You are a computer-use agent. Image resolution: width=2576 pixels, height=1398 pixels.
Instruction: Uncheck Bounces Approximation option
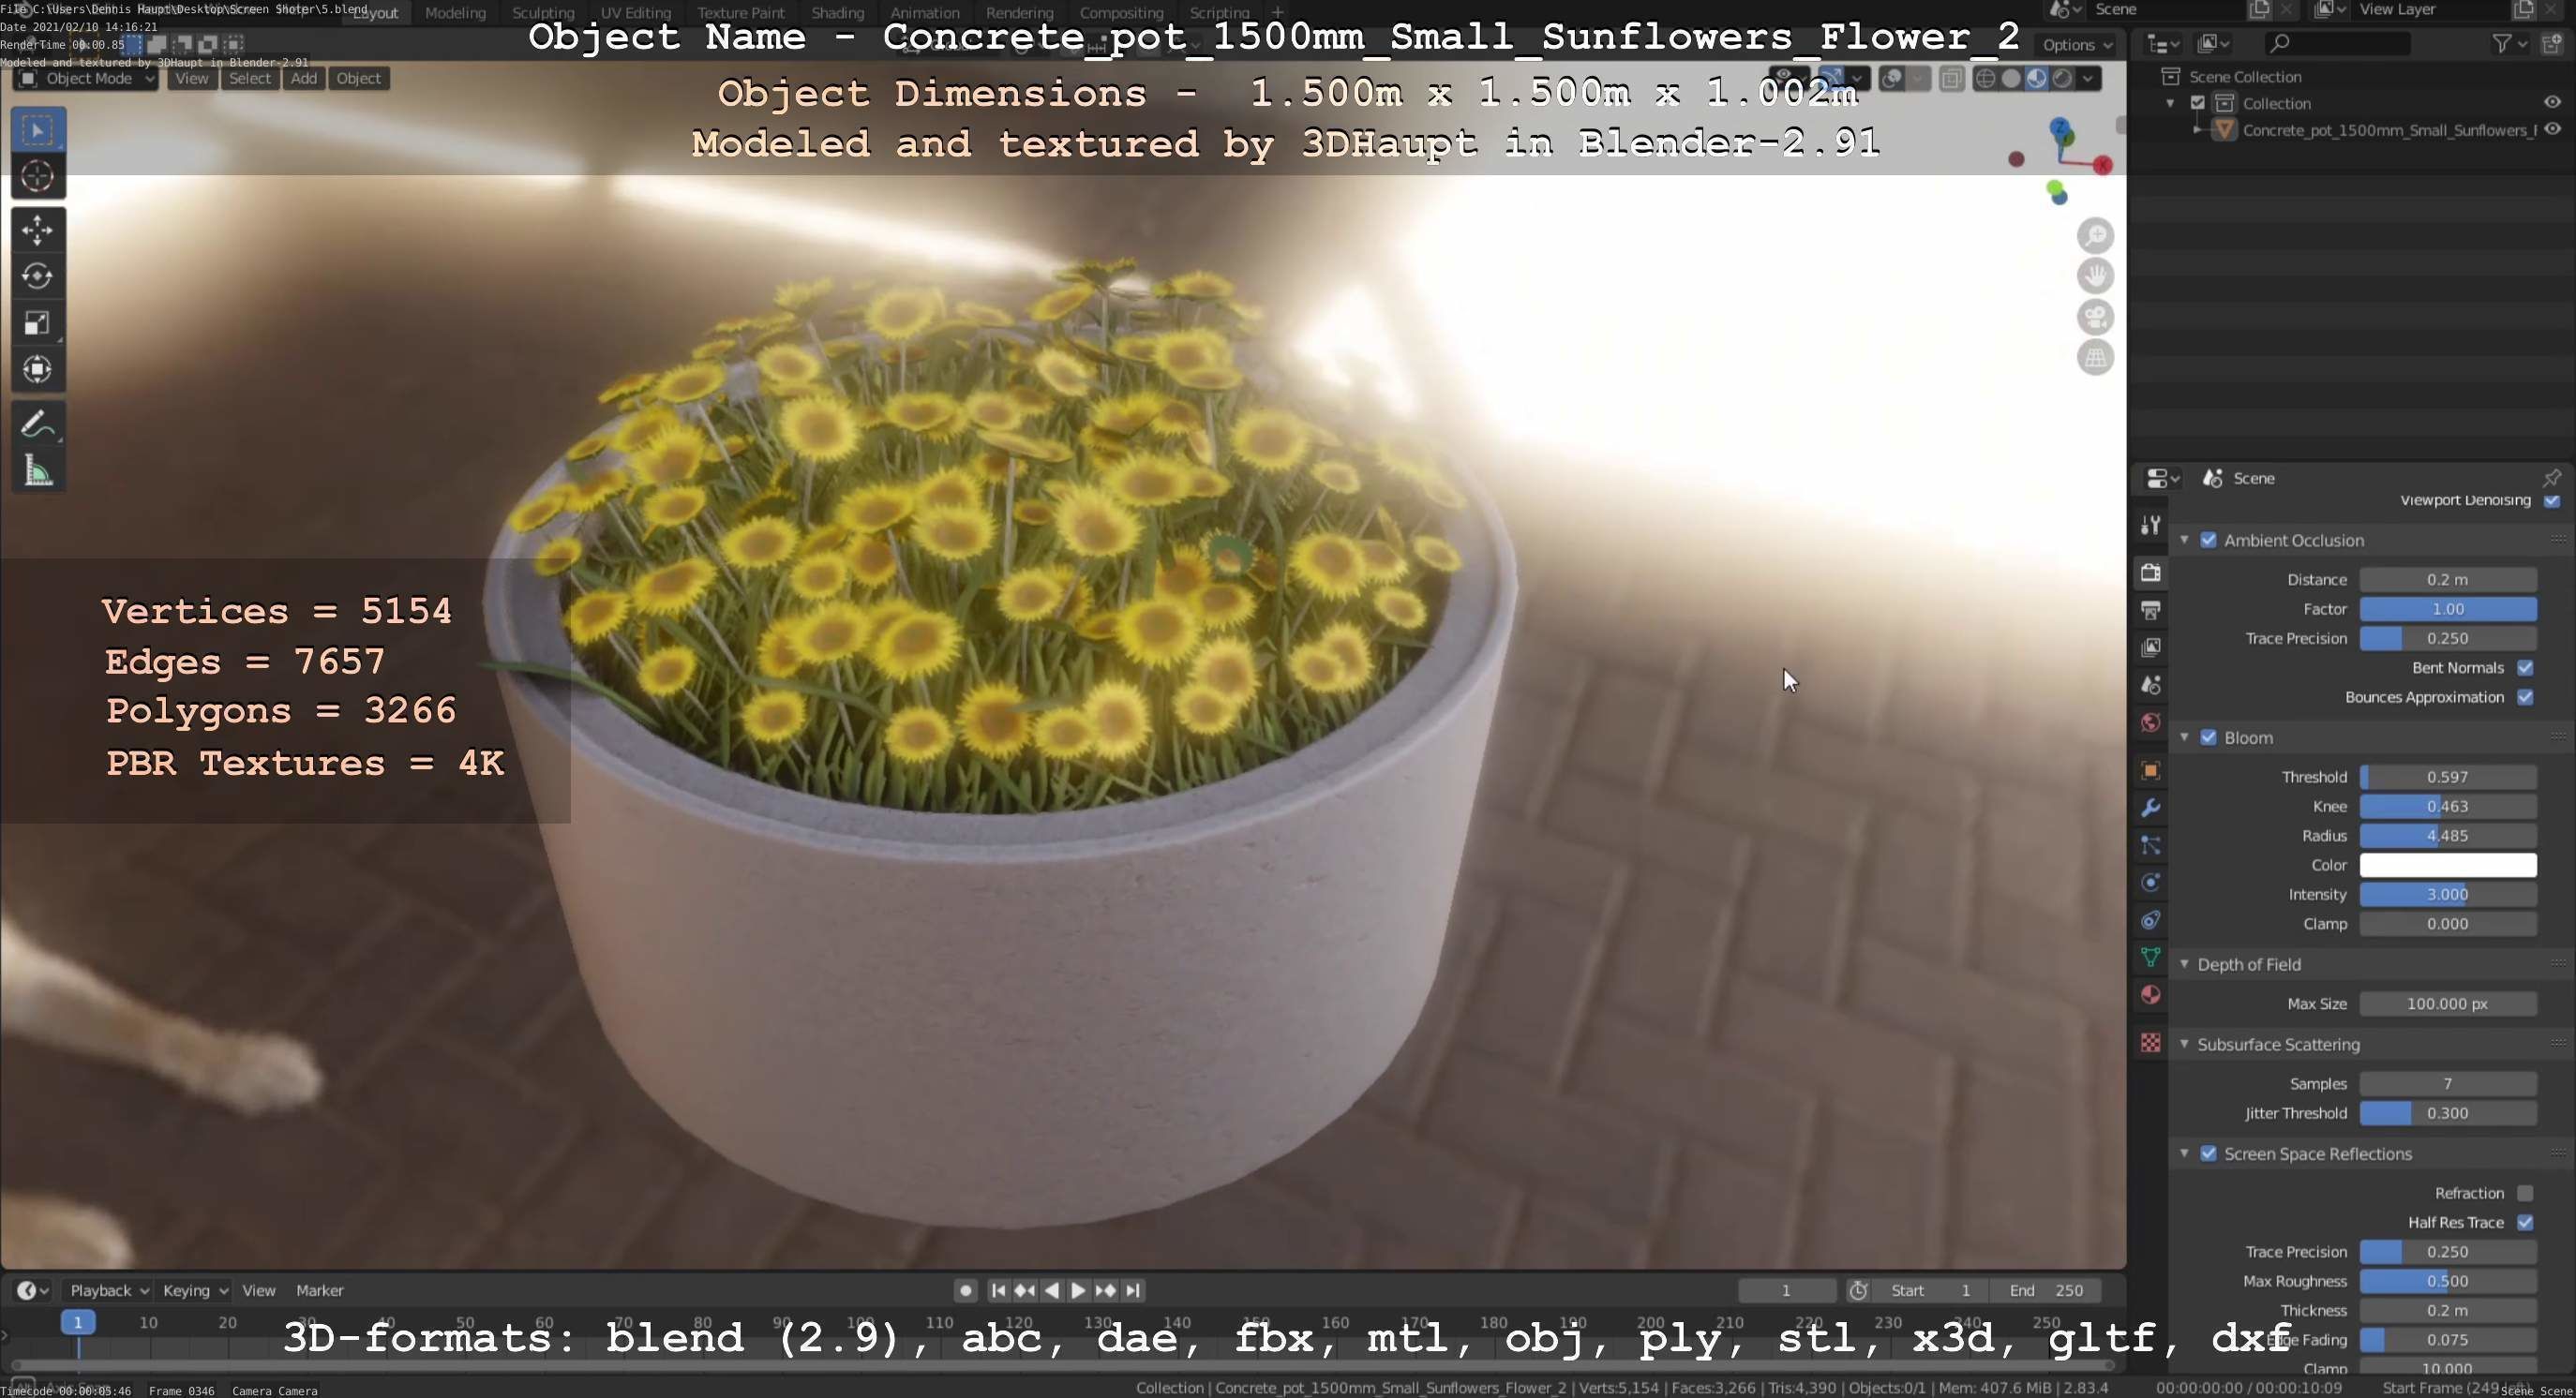point(2525,696)
